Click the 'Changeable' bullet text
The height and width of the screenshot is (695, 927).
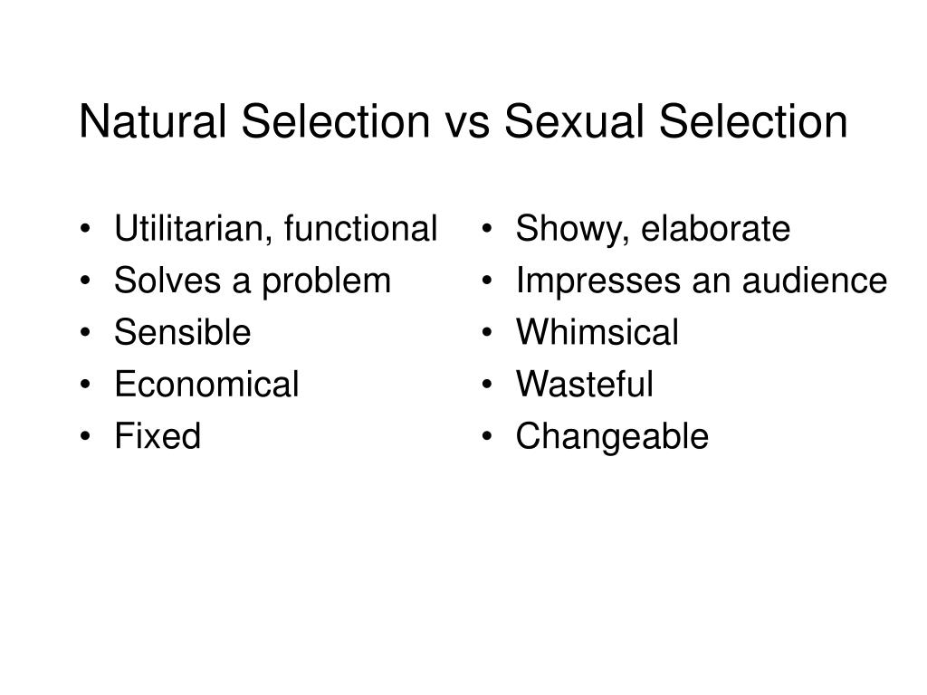612,437
